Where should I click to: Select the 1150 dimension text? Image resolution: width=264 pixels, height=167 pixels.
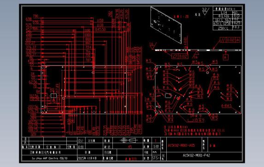(x=100, y=21)
